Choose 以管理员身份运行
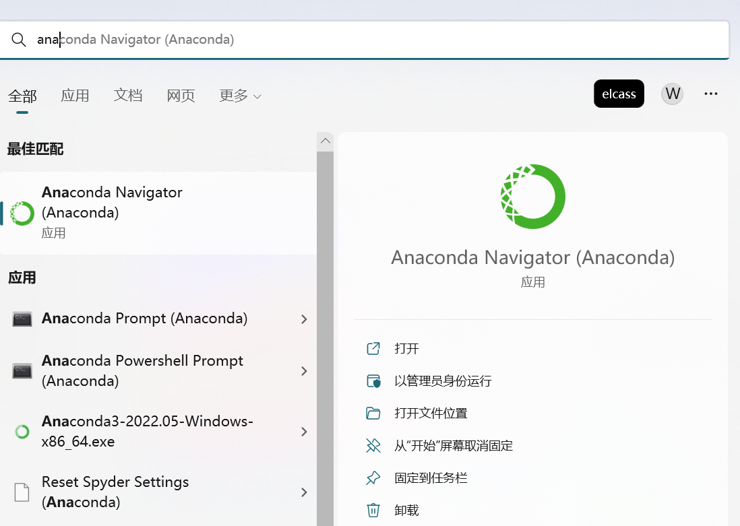This screenshot has height=526, width=740. point(443,381)
